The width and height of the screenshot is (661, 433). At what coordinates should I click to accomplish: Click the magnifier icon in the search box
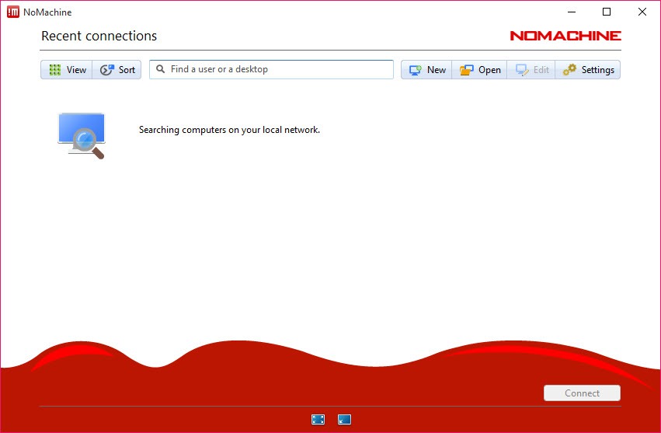coord(160,68)
